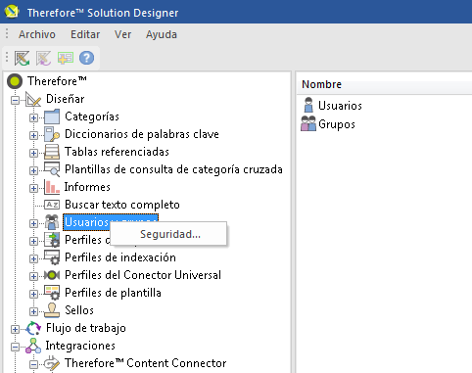Collapse the Integraciones node
This screenshot has height=373, width=472.
click(15, 347)
